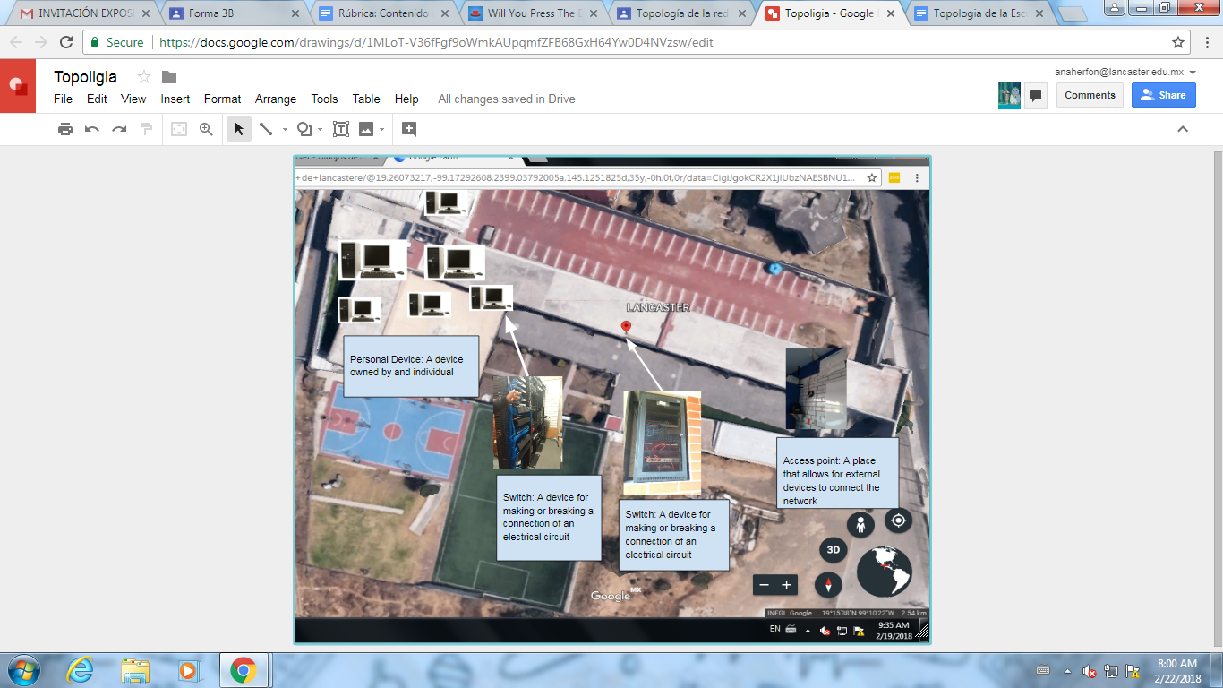Open Internet Explorer from taskbar

tap(81, 670)
